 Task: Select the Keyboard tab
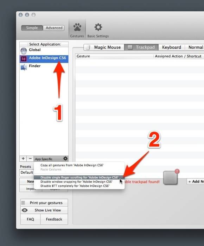coord(172,47)
